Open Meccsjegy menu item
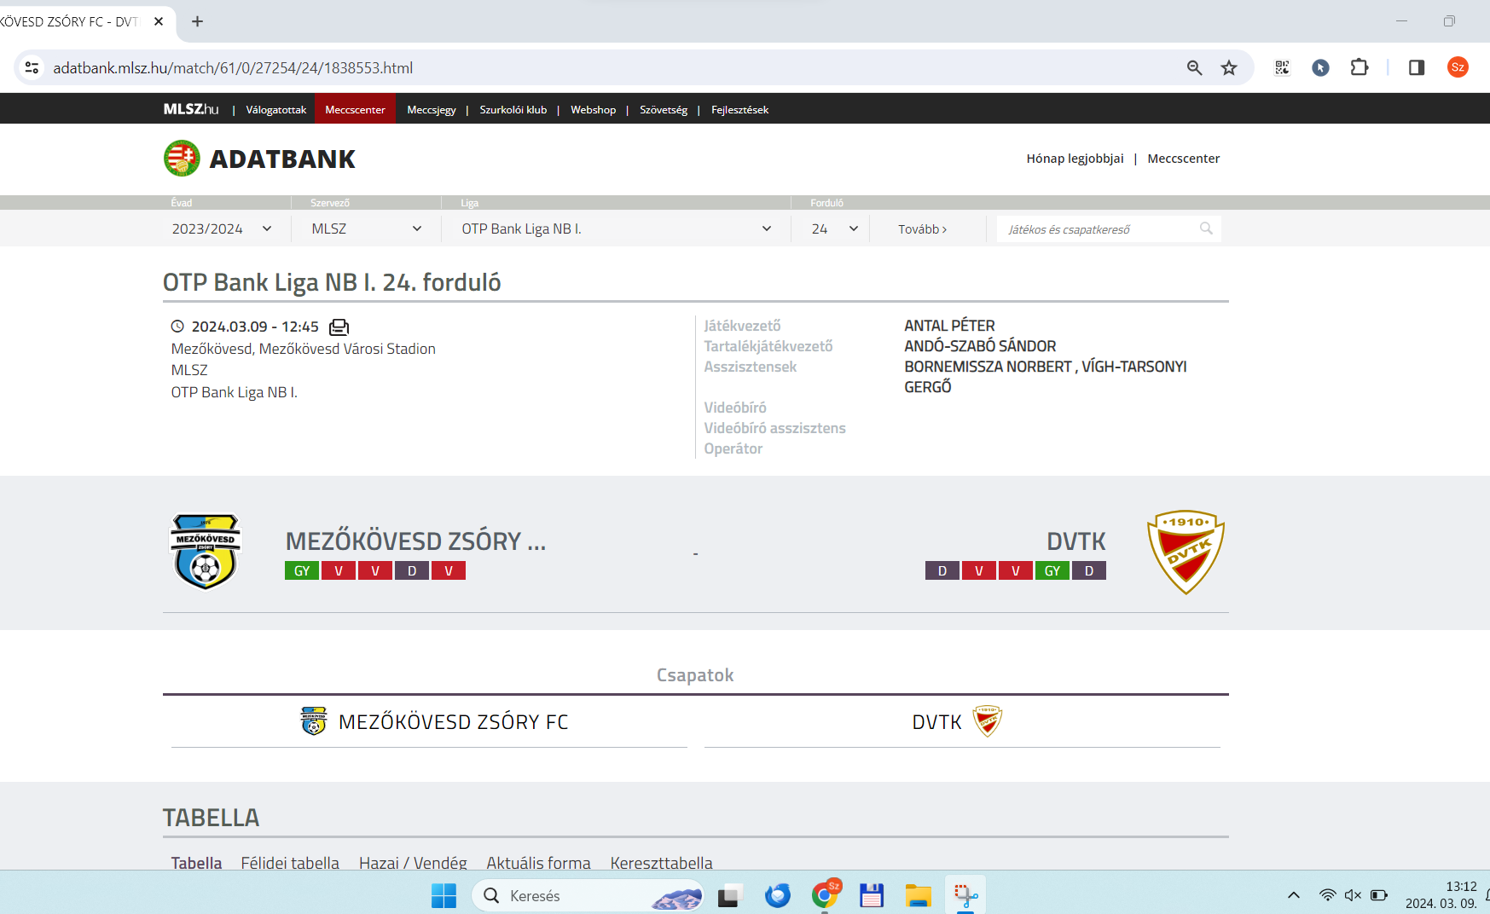The image size is (1490, 914). click(x=432, y=109)
